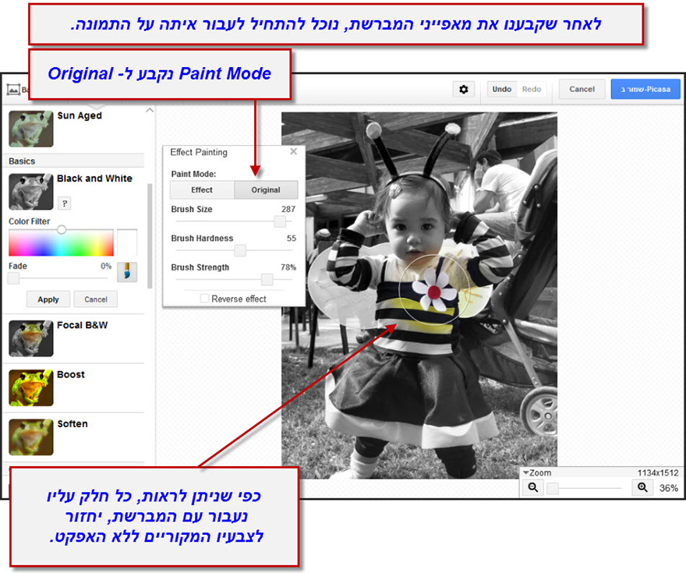Click the zoom out magnifier icon
This screenshot has height=573, width=686.
533,487
